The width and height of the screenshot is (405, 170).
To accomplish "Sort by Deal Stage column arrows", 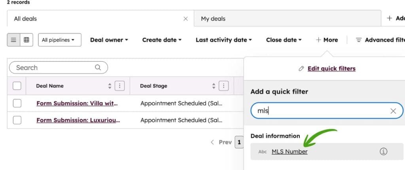I will (x=214, y=86).
